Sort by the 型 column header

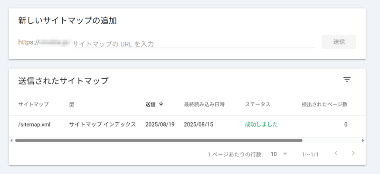pyautogui.click(x=72, y=104)
